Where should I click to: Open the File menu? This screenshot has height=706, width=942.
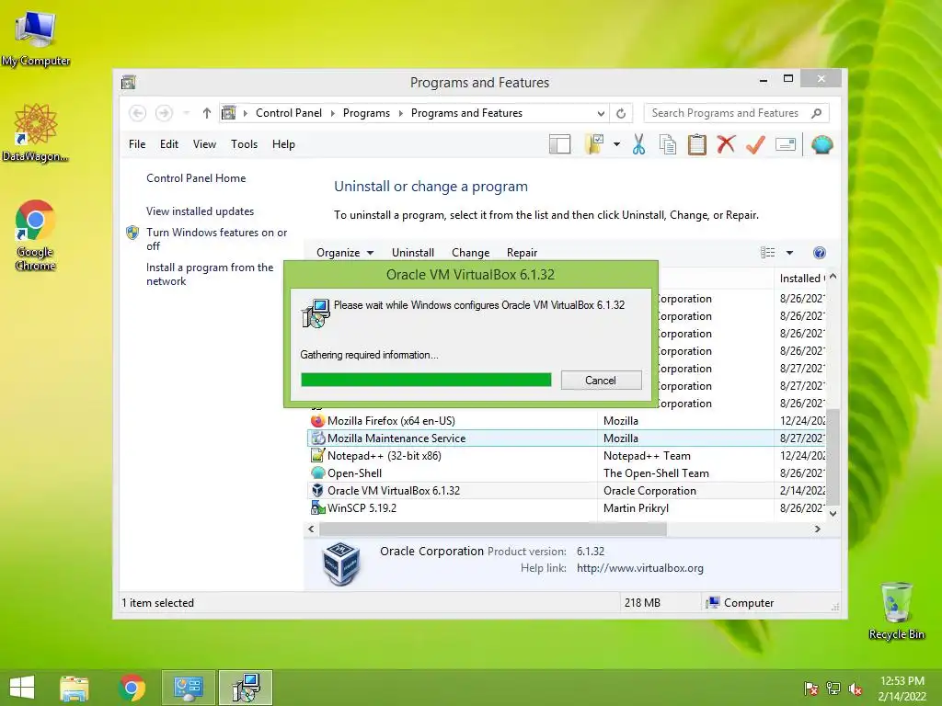tap(137, 144)
